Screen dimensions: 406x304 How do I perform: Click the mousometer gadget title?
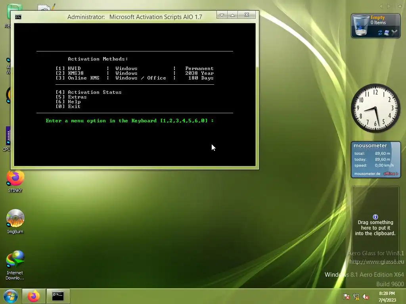point(370,146)
